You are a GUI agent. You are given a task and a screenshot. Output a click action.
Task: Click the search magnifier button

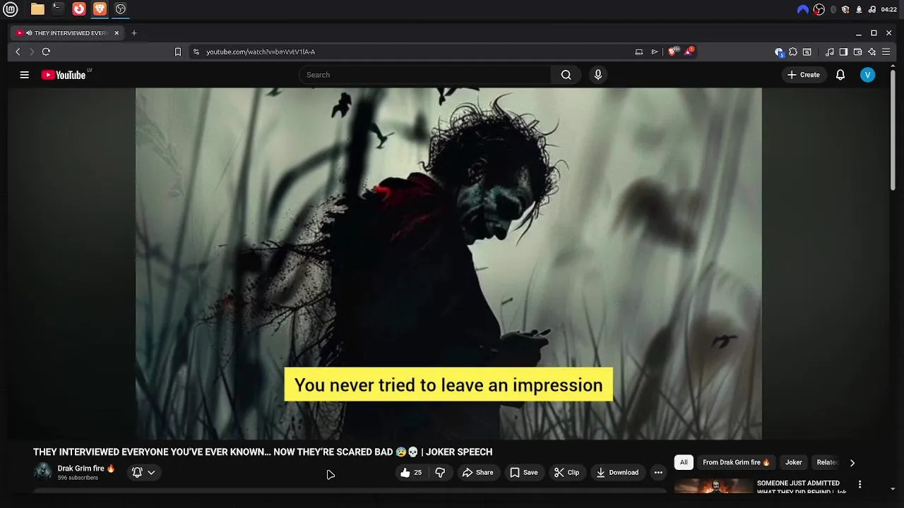566,75
